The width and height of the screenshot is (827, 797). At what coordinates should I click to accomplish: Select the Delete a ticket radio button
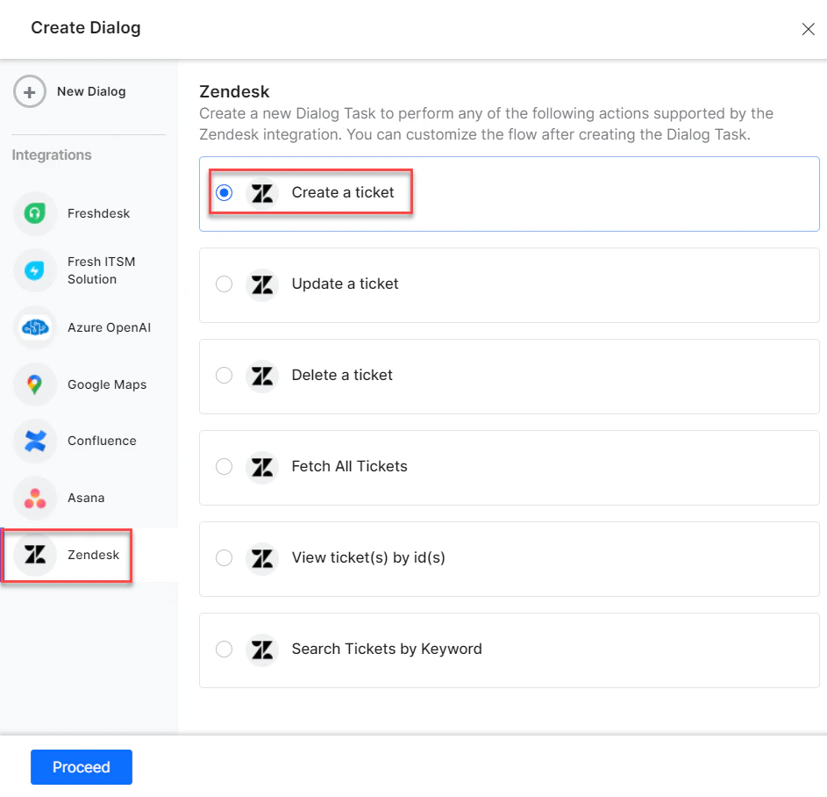pyautogui.click(x=224, y=376)
